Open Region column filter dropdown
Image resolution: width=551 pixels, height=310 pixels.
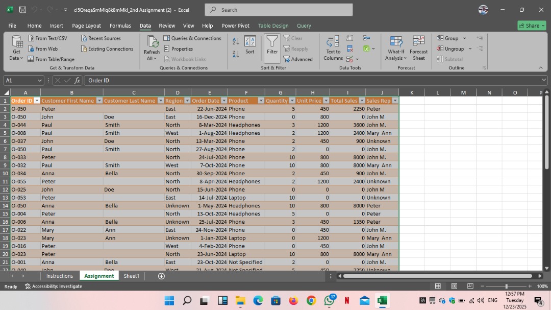(x=187, y=101)
